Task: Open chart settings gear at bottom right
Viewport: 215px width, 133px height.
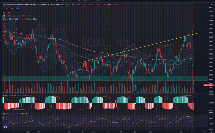Action: point(212,132)
